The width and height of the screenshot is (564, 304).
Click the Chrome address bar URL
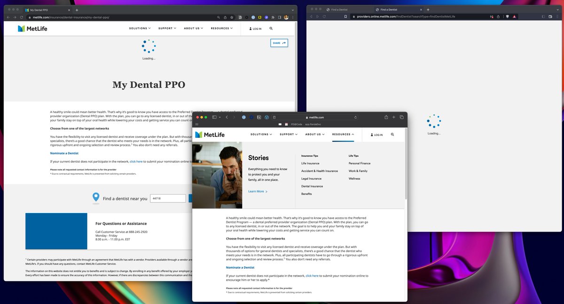tap(70, 17)
